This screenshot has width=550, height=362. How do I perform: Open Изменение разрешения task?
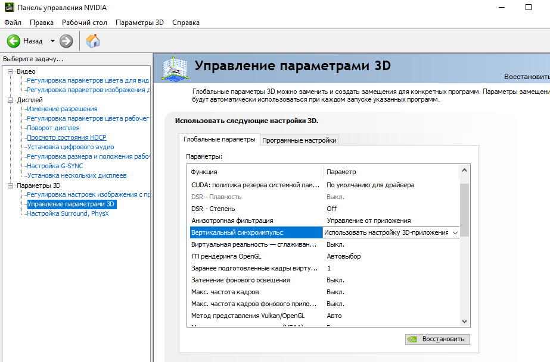pyautogui.click(x=62, y=109)
